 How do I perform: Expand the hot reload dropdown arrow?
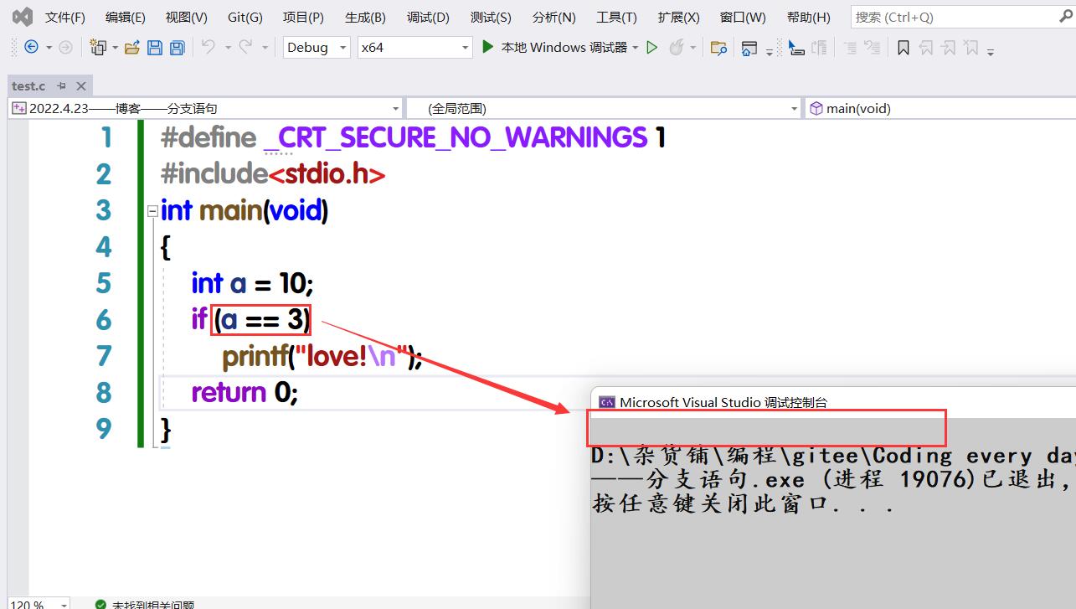pyautogui.click(x=693, y=48)
